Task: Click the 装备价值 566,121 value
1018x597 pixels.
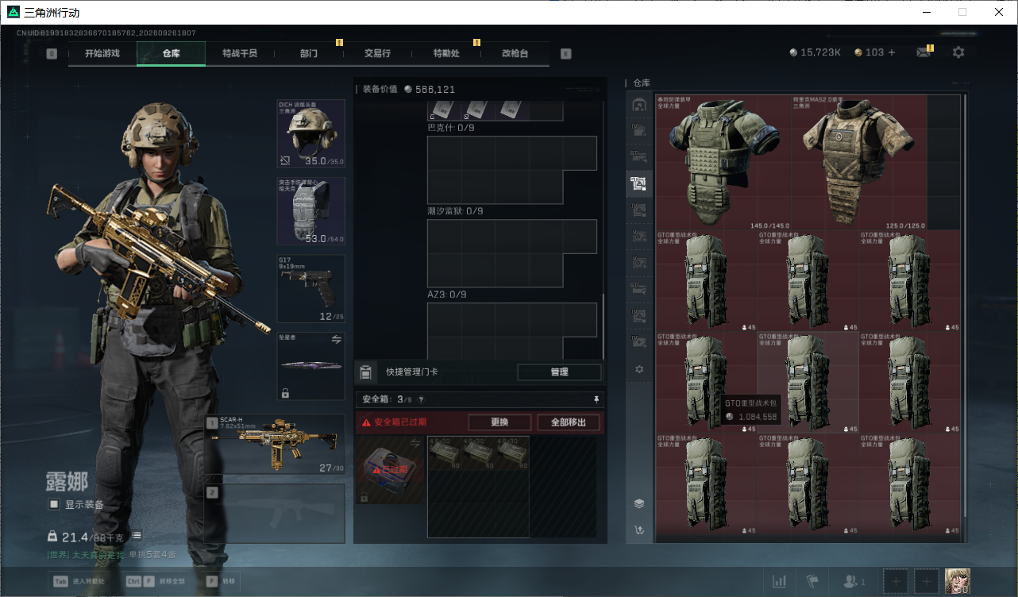Action: pos(409,90)
